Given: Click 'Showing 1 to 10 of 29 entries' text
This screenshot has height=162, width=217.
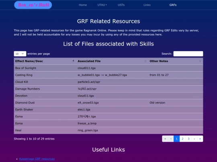Looking at the screenshot, I should click(x=34, y=139).
